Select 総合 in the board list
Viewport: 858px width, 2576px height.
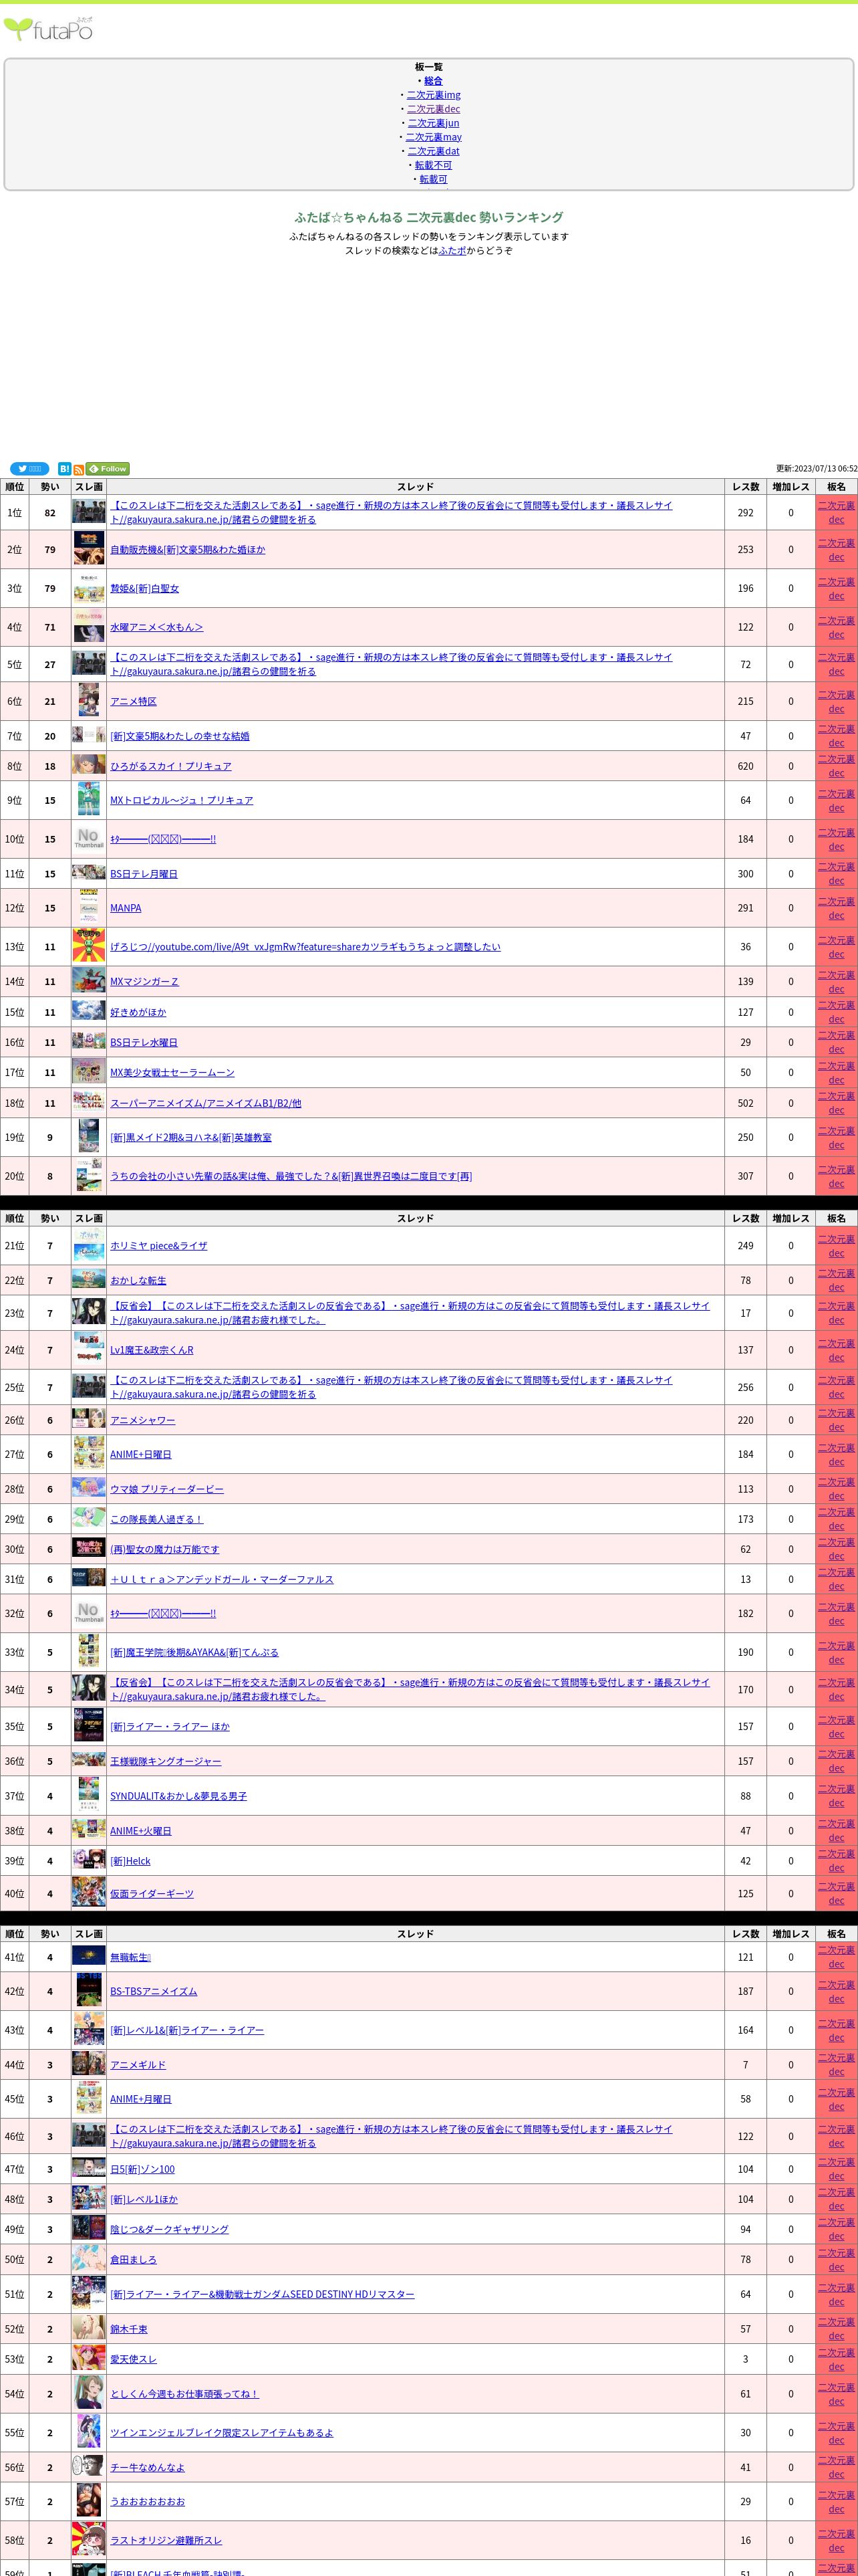(x=432, y=81)
